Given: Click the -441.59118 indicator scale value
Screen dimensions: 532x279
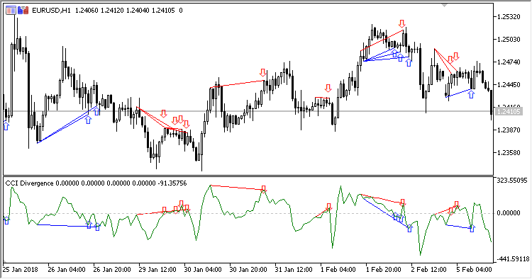Looking at the screenshot, I should pos(513,259).
